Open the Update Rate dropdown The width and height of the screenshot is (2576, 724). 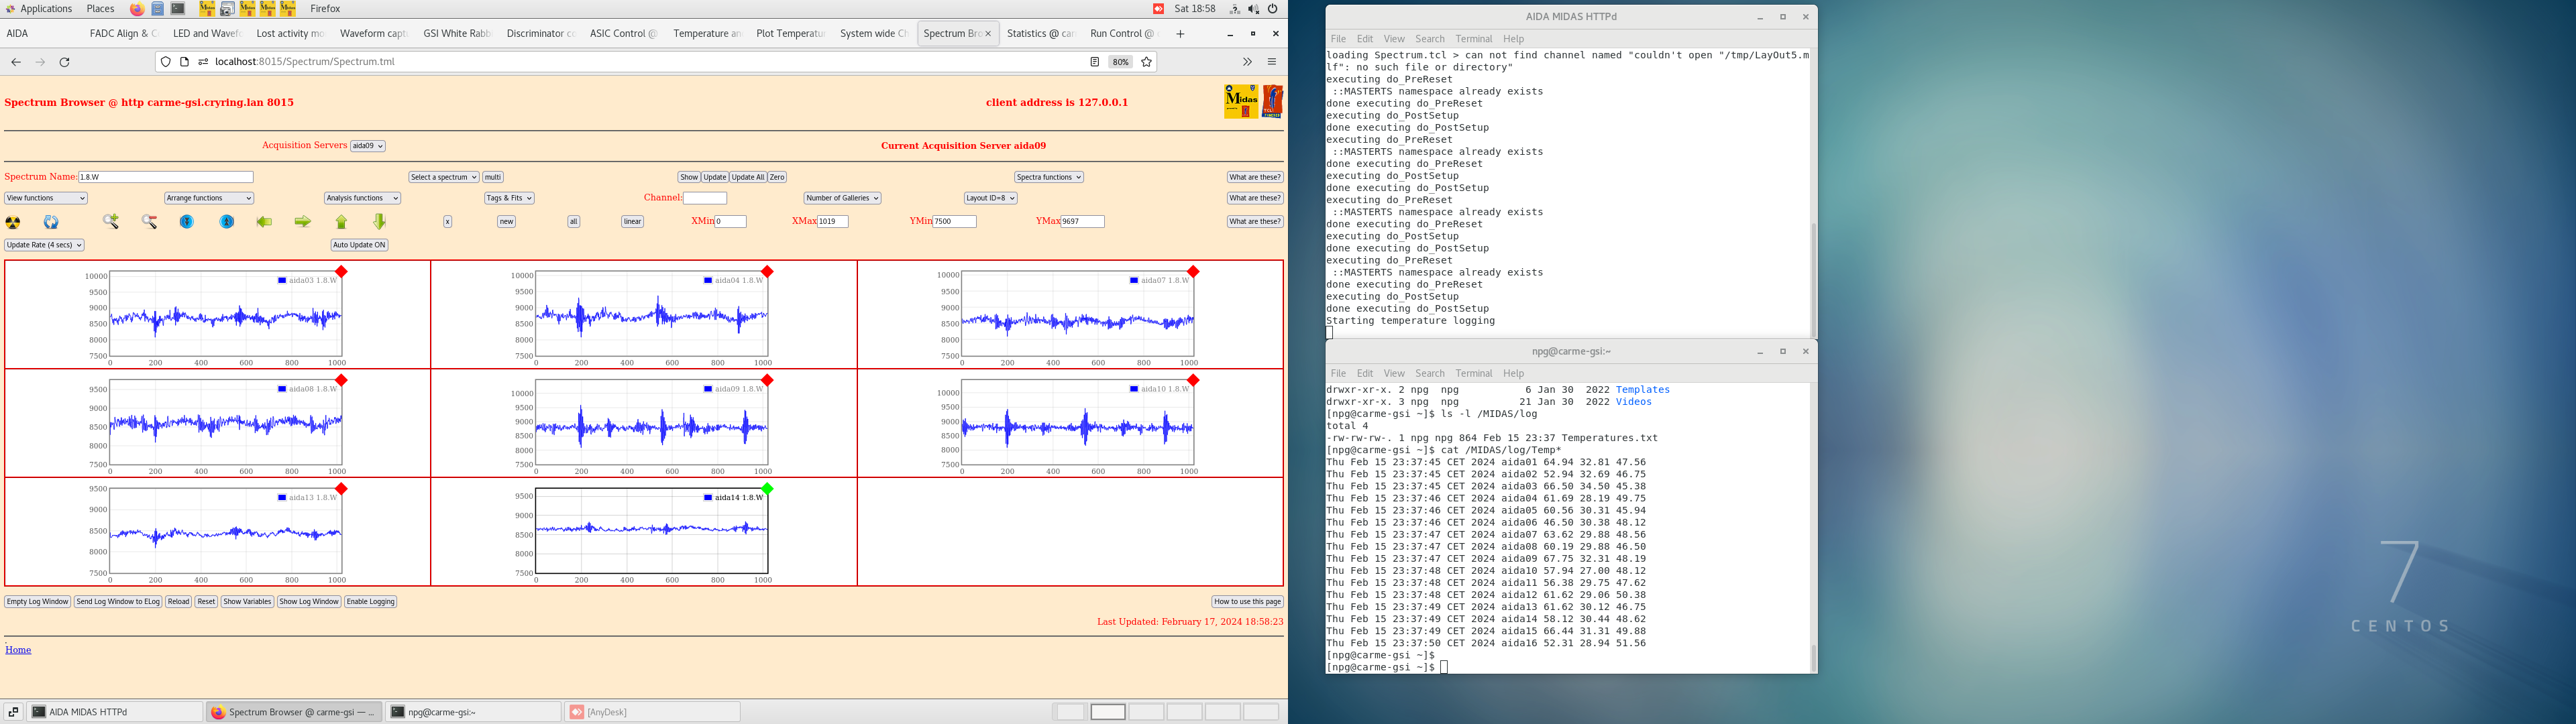tap(44, 245)
